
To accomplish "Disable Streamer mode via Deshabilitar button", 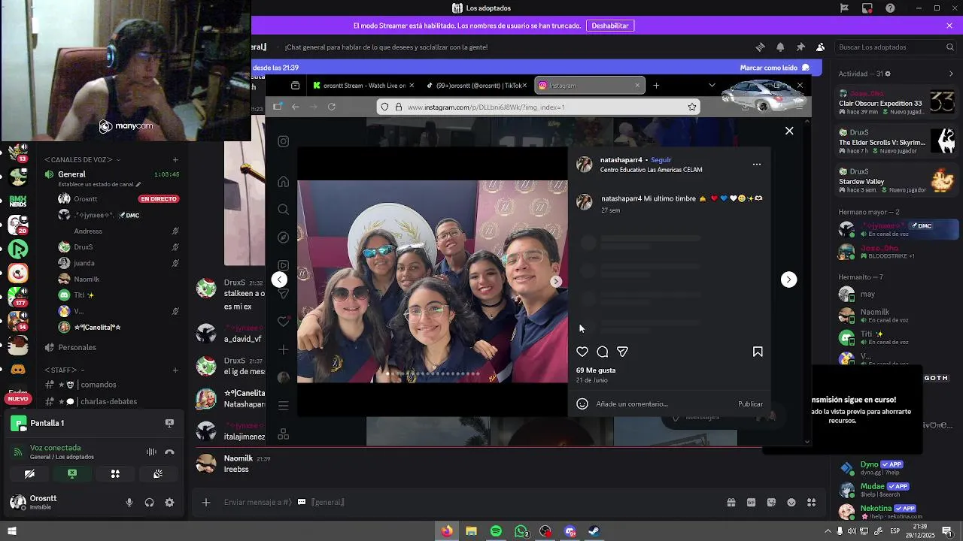I will [x=609, y=26].
